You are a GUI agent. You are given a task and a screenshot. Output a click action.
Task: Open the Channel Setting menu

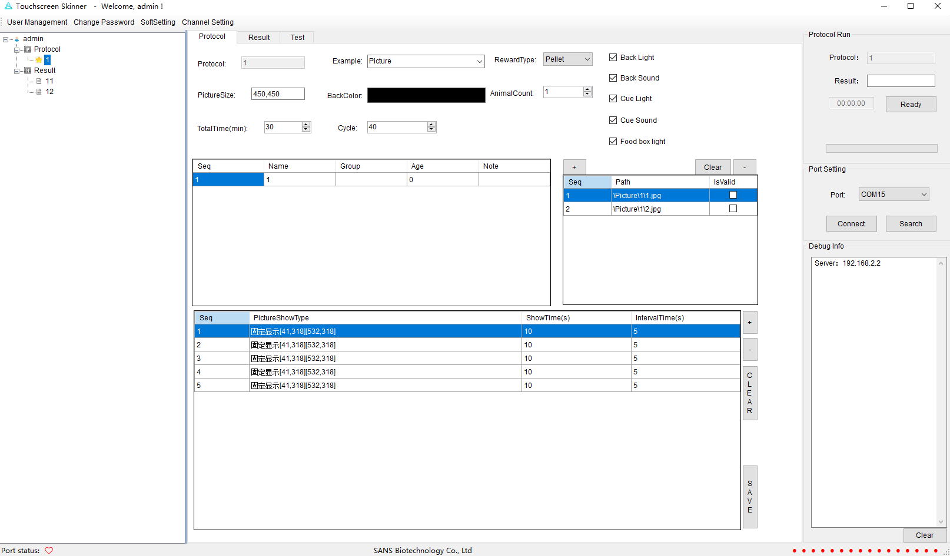click(208, 22)
